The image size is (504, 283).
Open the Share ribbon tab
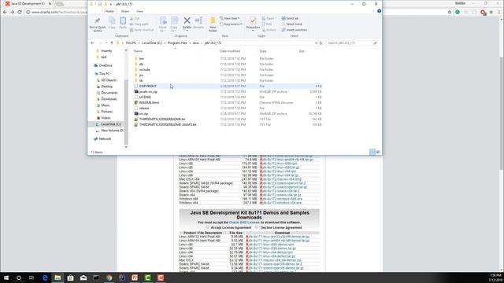125,11
